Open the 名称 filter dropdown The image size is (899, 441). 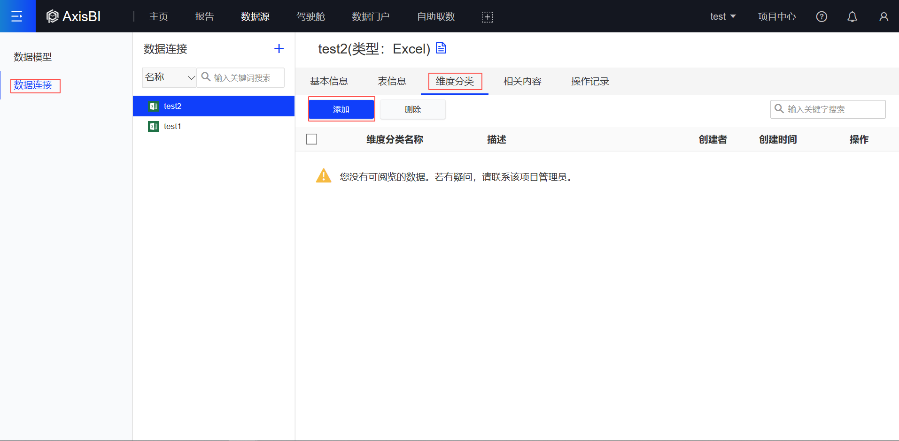[x=170, y=77]
